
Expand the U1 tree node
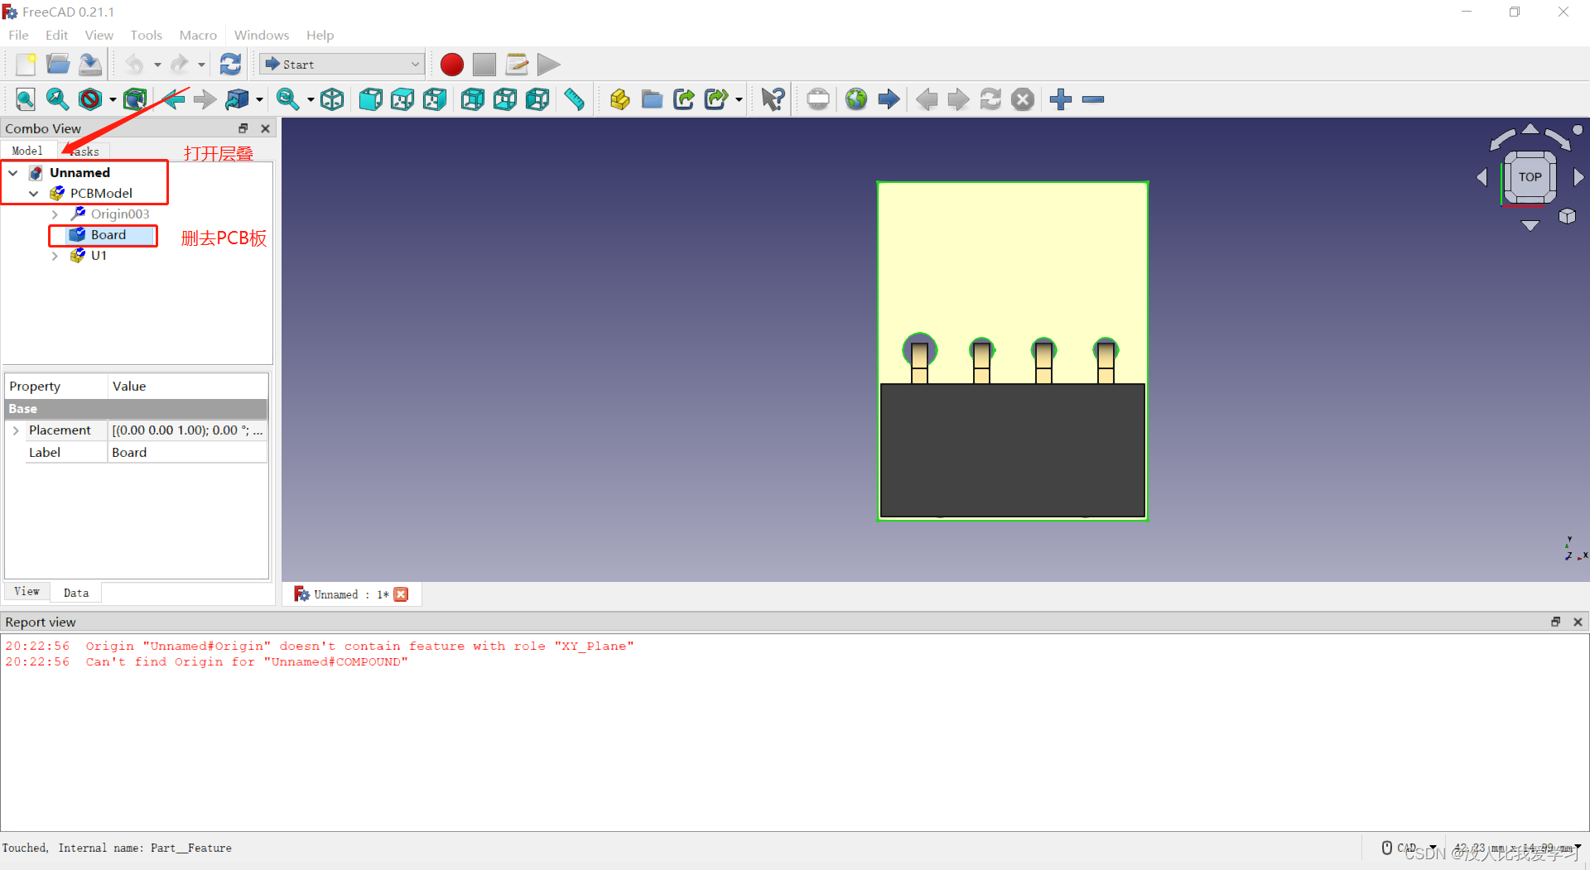click(x=55, y=256)
